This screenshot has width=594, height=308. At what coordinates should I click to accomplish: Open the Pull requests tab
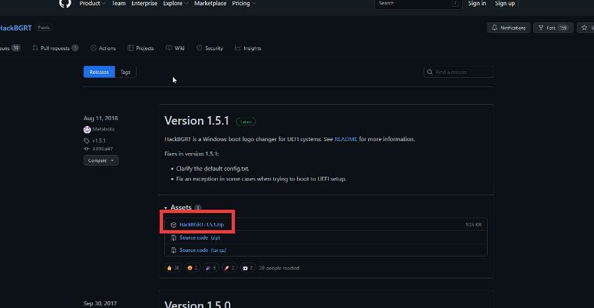pyautogui.click(x=55, y=48)
